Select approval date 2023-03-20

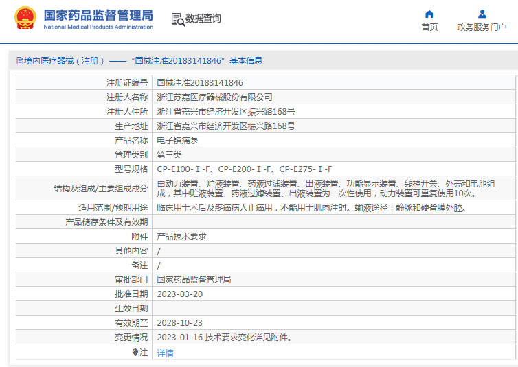[x=180, y=294]
